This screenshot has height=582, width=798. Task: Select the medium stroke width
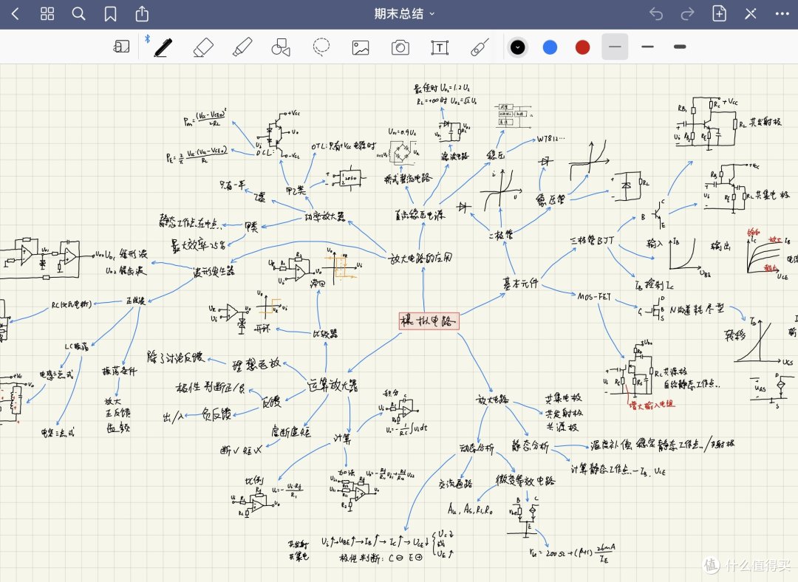tap(647, 47)
